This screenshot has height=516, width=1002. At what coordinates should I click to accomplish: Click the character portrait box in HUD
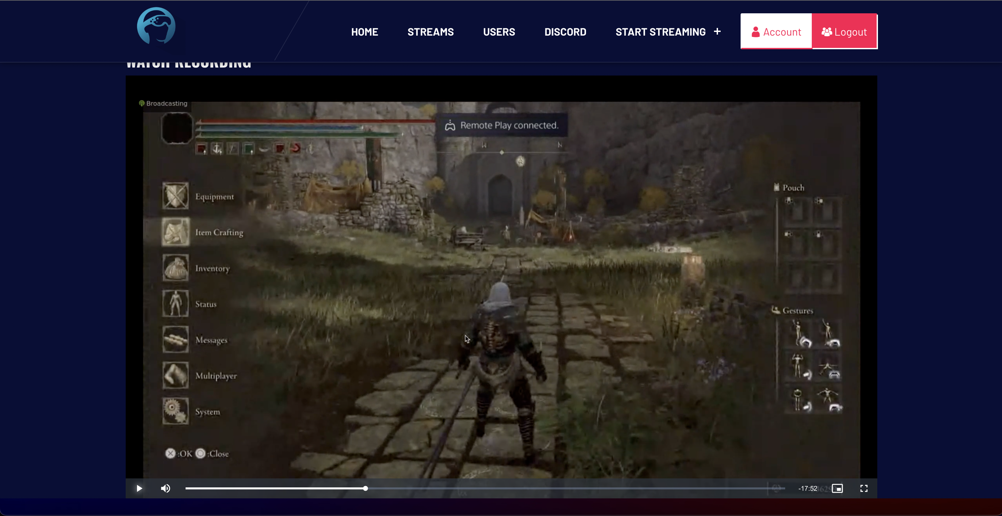177,128
